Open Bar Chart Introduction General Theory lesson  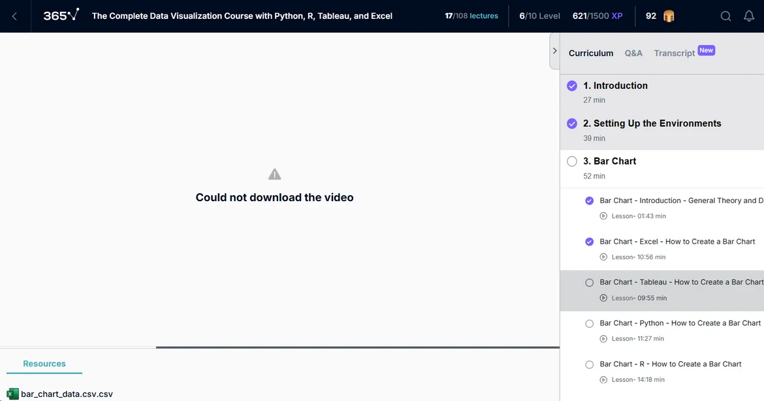(x=678, y=200)
